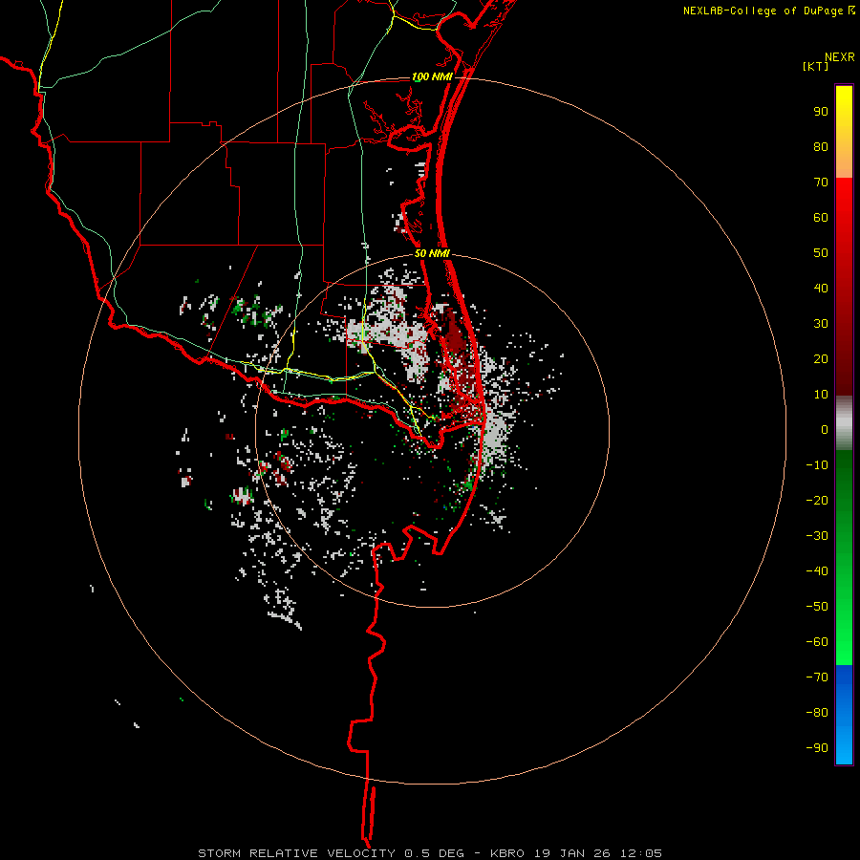
Task: Click the NEXR label above the color scale
Action: point(840,57)
